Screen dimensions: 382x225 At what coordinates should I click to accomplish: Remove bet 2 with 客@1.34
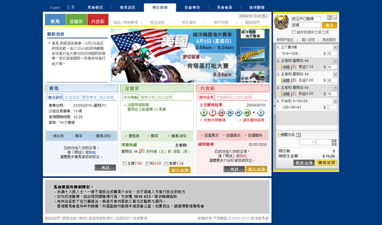(x=335, y=61)
